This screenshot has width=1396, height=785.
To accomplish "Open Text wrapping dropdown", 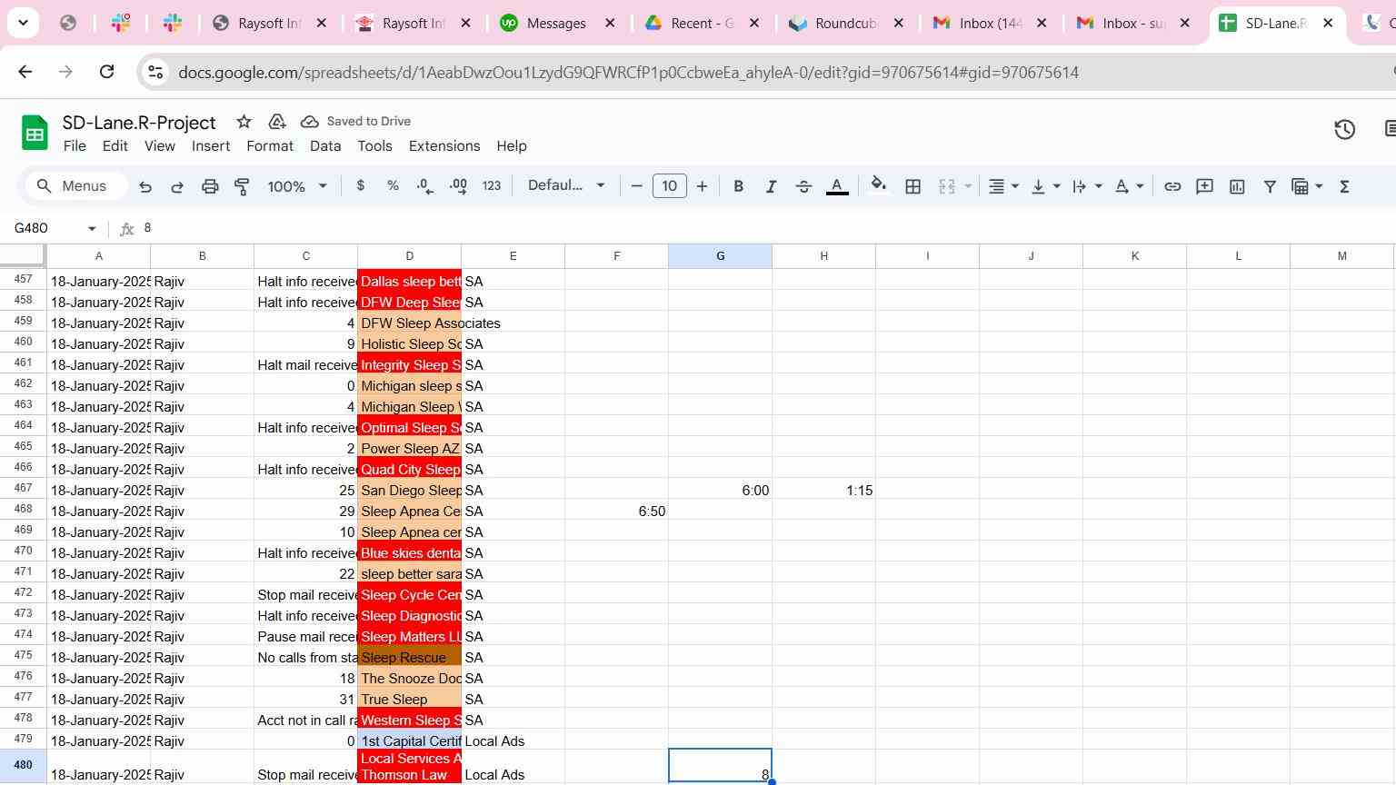I will [x=1087, y=186].
